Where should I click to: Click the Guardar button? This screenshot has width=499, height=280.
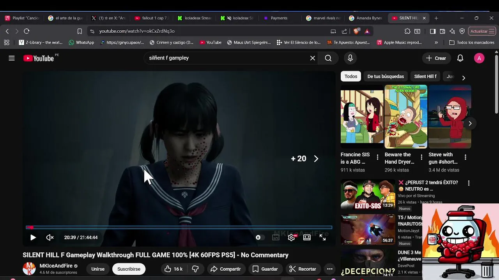pos(265,269)
